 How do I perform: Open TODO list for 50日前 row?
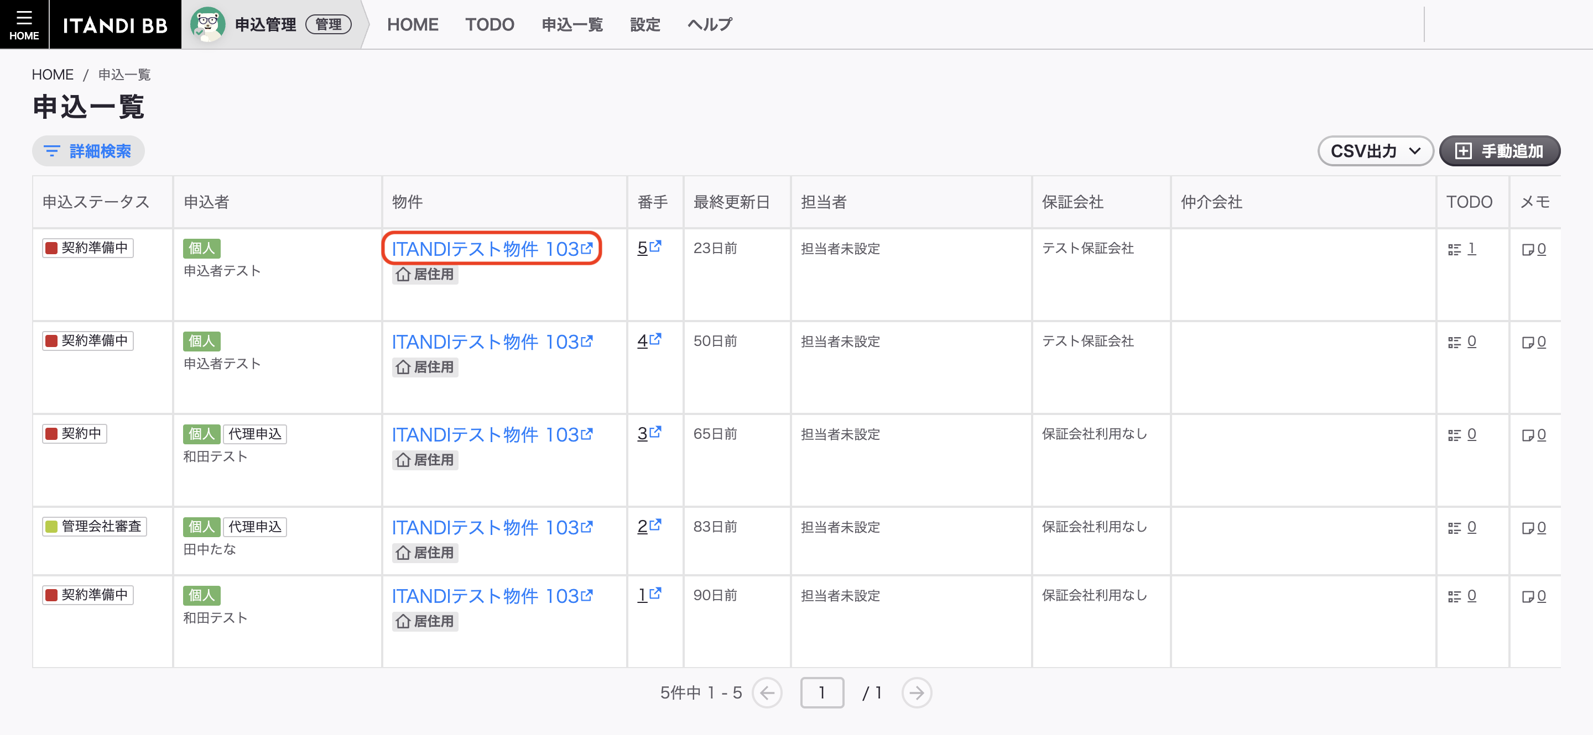(x=1462, y=341)
